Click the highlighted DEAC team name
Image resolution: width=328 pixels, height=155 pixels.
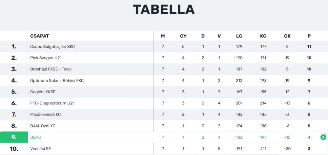(x=36, y=137)
